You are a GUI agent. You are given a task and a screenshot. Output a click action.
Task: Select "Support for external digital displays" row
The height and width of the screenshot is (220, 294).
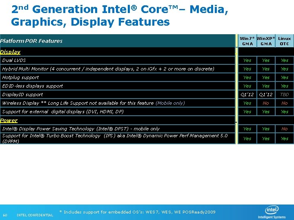(x=118, y=112)
